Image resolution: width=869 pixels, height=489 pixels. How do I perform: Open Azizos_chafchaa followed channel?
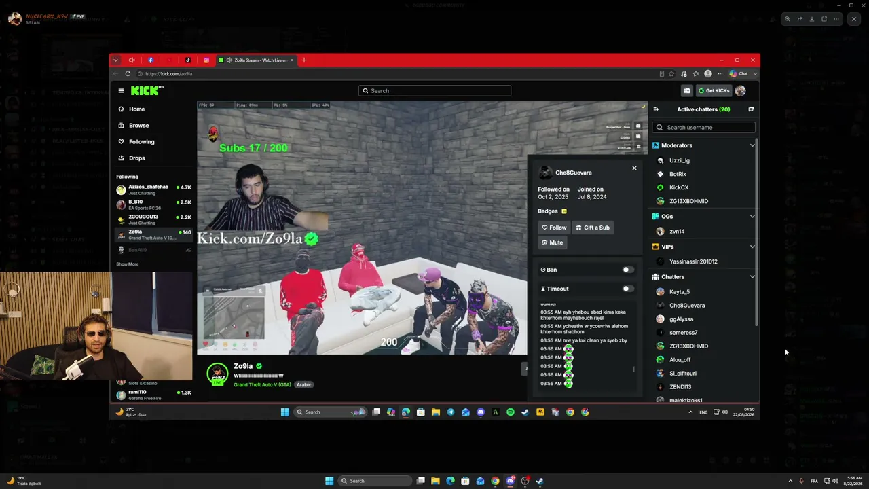[154, 189]
